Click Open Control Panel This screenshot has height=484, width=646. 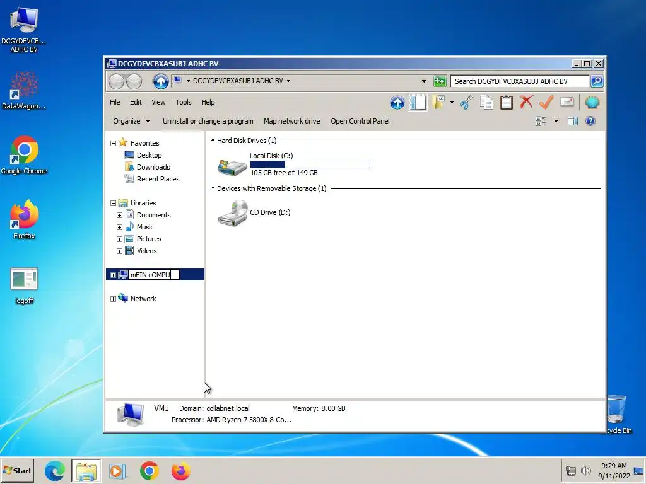pos(360,121)
